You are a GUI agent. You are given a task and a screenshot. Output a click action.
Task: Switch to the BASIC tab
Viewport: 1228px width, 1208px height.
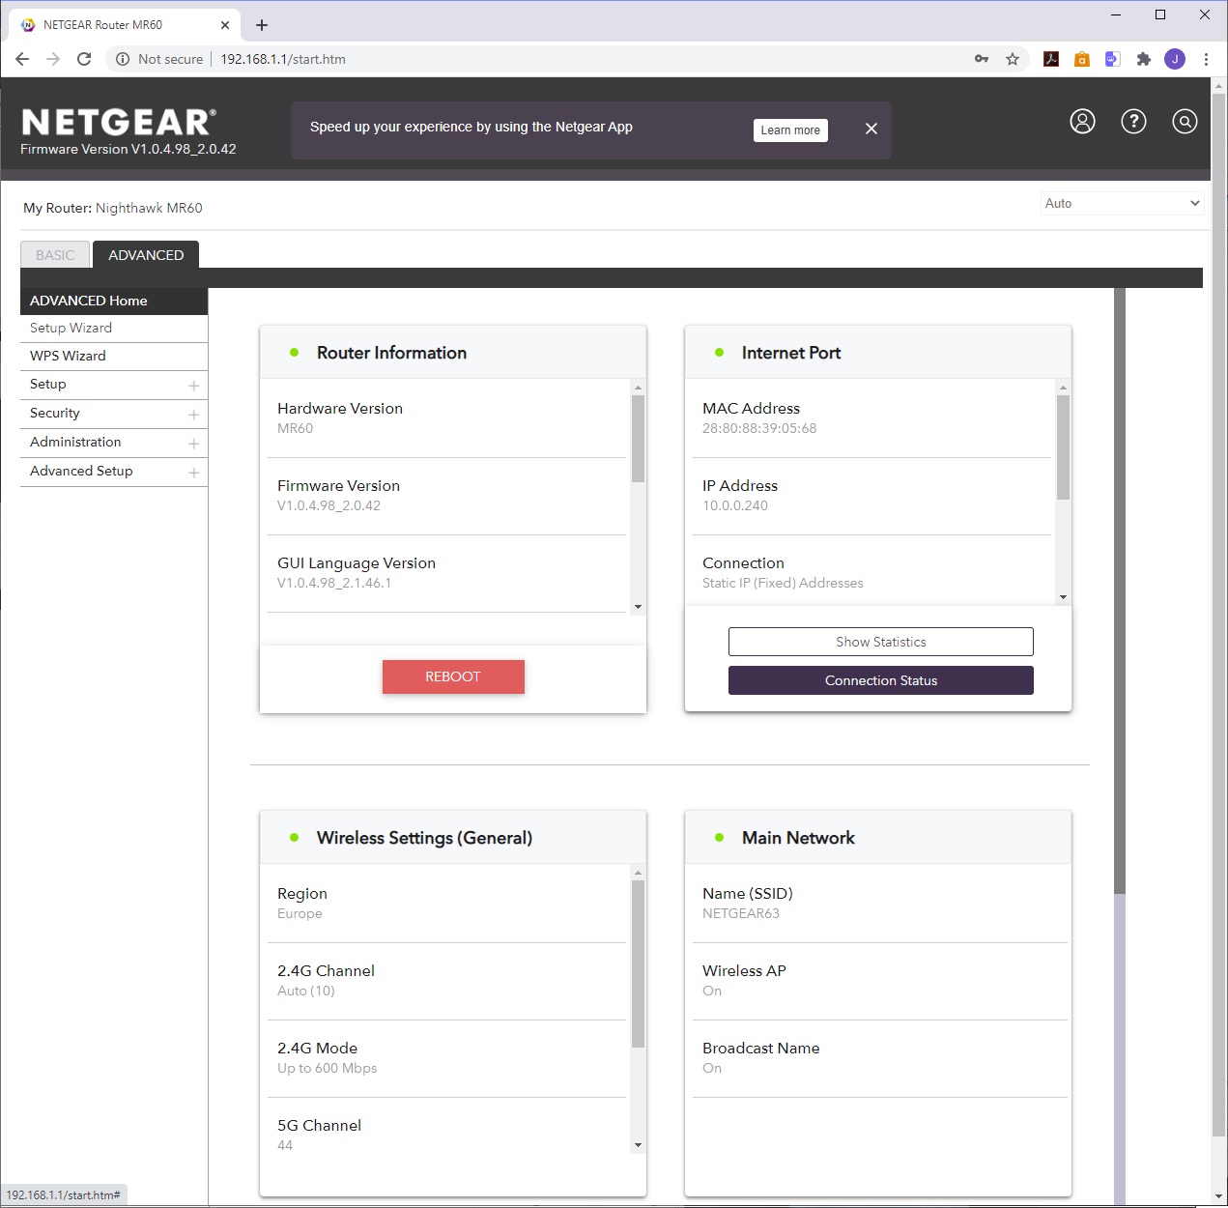coord(55,255)
